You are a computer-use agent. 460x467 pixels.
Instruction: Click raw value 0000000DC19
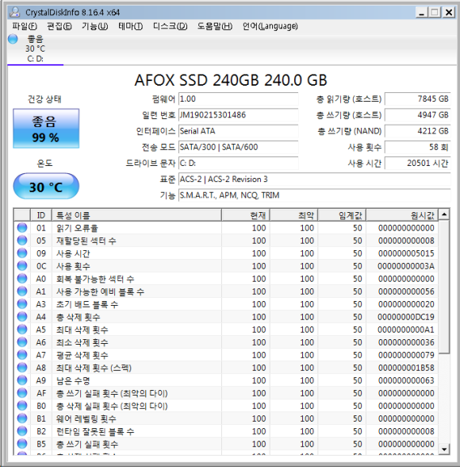coord(406,317)
